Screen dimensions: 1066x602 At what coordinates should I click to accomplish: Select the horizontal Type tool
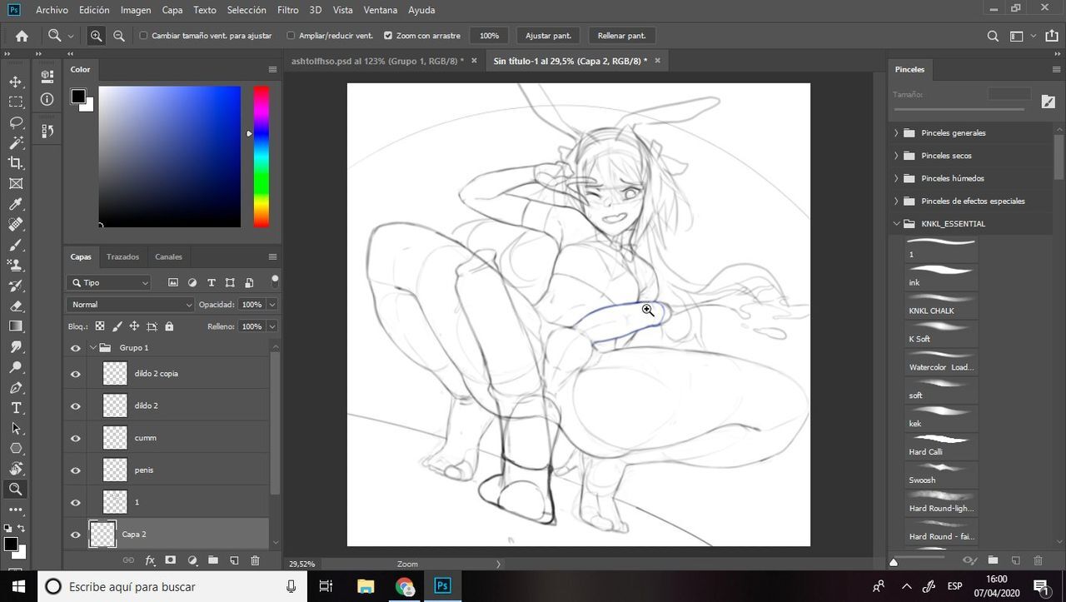(16, 408)
